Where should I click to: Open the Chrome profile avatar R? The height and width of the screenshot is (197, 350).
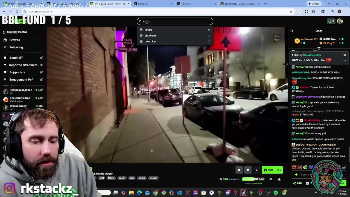[339, 11]
